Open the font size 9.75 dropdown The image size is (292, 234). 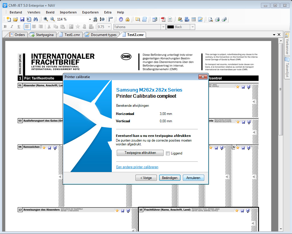(109, 27)
